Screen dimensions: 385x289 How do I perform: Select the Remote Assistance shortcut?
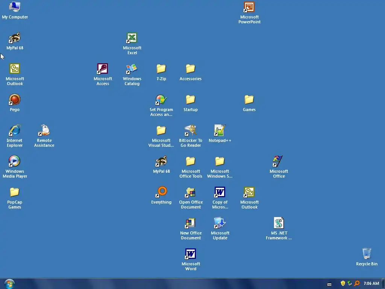point(44,136)
